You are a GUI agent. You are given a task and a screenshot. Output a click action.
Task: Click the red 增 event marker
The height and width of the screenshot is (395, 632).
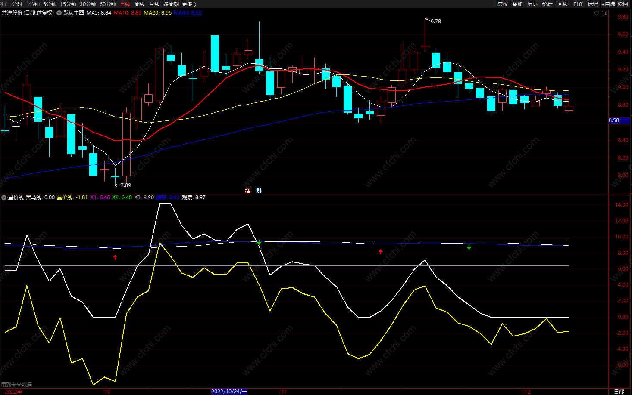coord(247,191)
